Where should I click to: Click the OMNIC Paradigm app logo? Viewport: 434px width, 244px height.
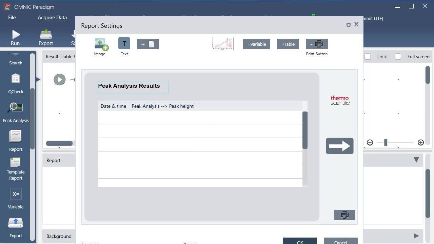click(7, 7)
